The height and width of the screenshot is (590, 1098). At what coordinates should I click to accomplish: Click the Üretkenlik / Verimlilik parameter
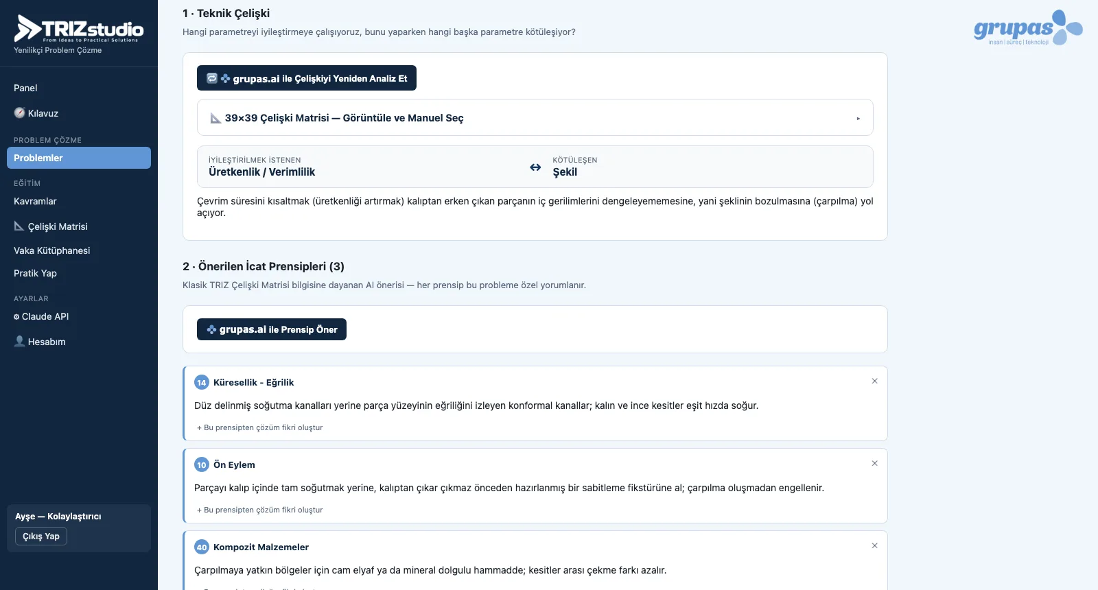[262, 172]
